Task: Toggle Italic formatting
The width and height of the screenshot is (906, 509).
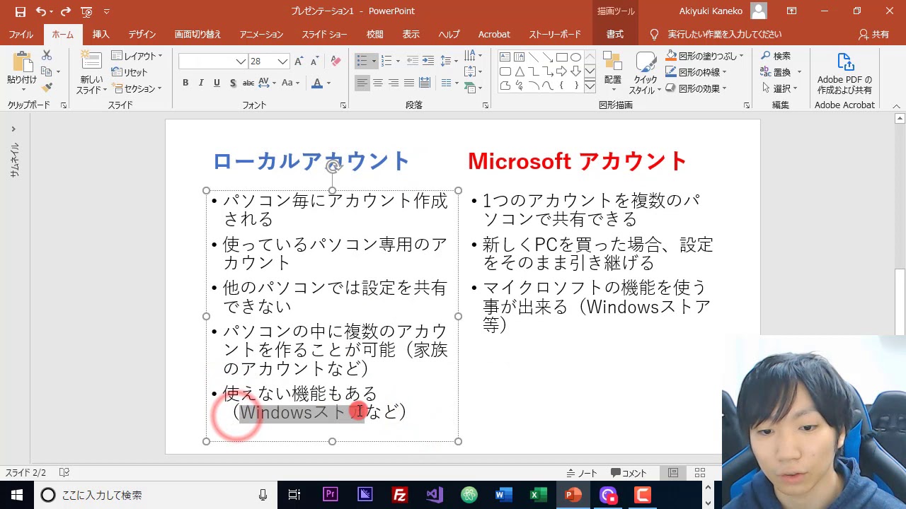Action: 201,83
